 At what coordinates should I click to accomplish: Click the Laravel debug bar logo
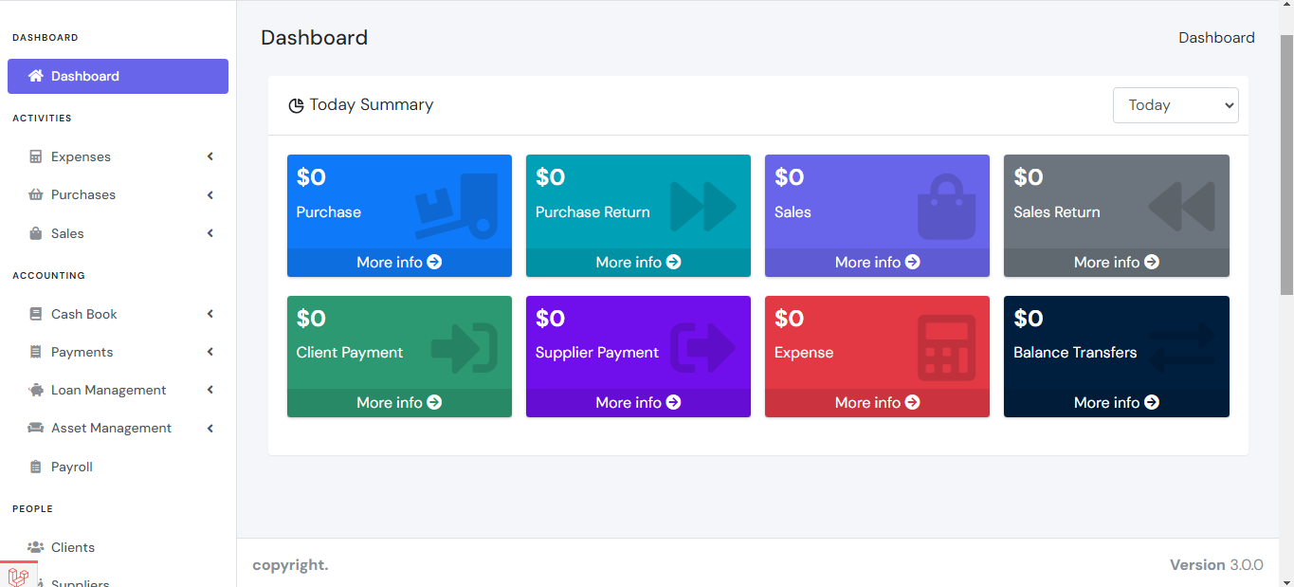(18, 576)
